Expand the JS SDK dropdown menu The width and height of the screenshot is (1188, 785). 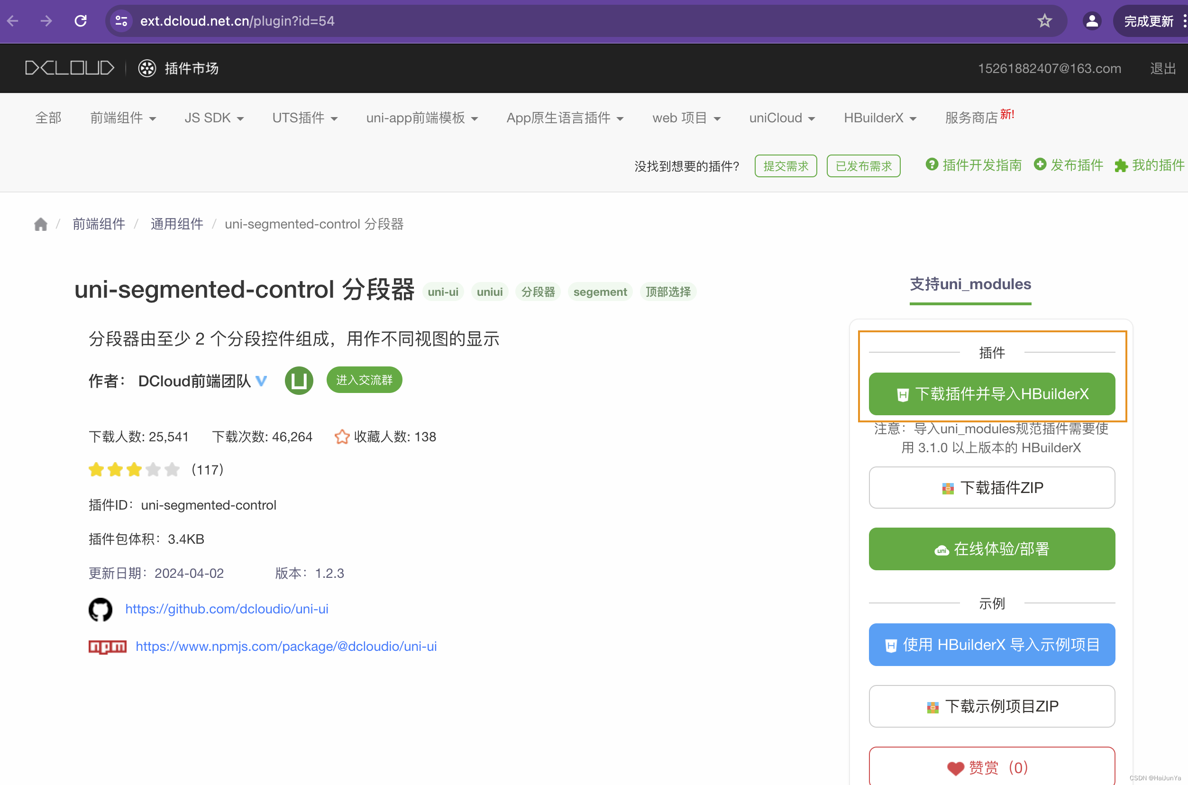[214, 118]
